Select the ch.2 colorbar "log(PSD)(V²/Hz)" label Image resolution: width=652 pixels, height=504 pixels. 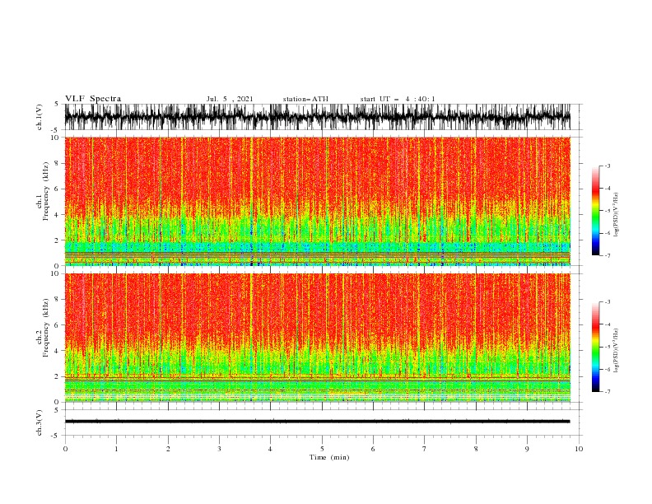616,351
